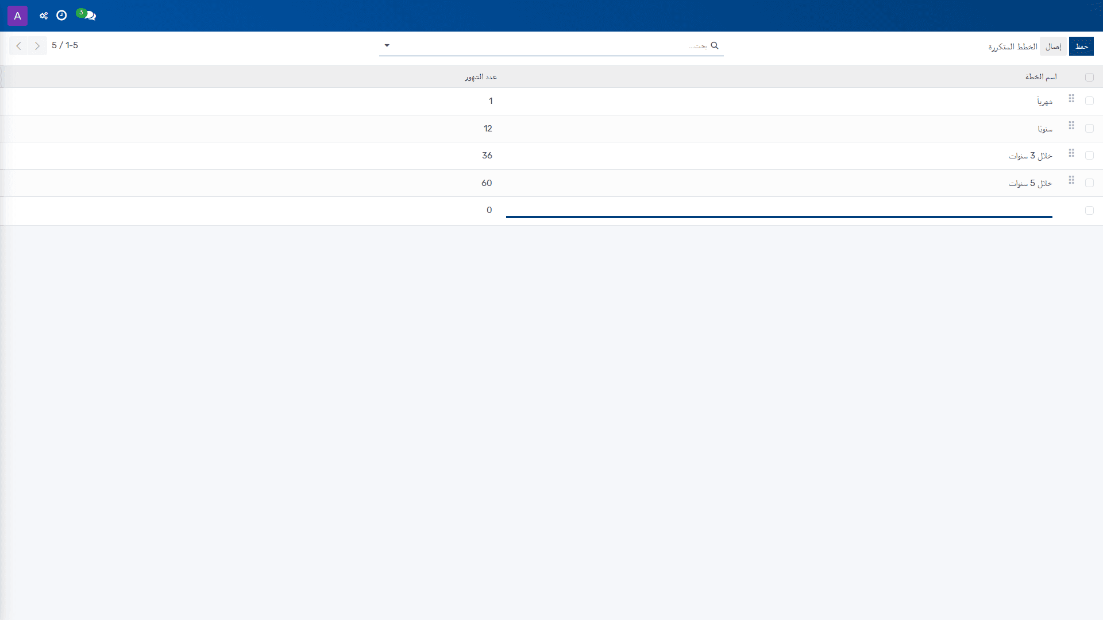Grab the drag handle for خلال 3 سنوات row
Viewport: 1103px width, 620px height.
(1071, 153)
